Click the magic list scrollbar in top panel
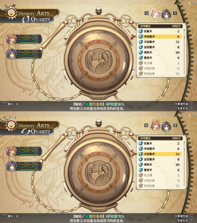Image resolution: width=197 pixels, height=223 pixels. [x=184, y=52]
